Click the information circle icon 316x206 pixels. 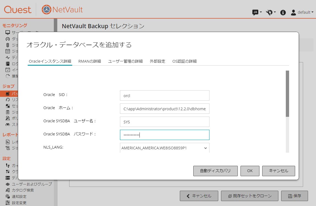283,13
